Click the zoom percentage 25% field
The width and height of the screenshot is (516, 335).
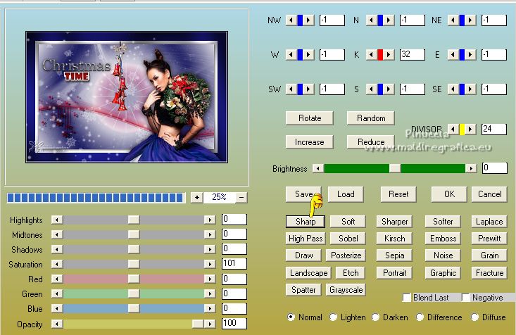point(219,197)
